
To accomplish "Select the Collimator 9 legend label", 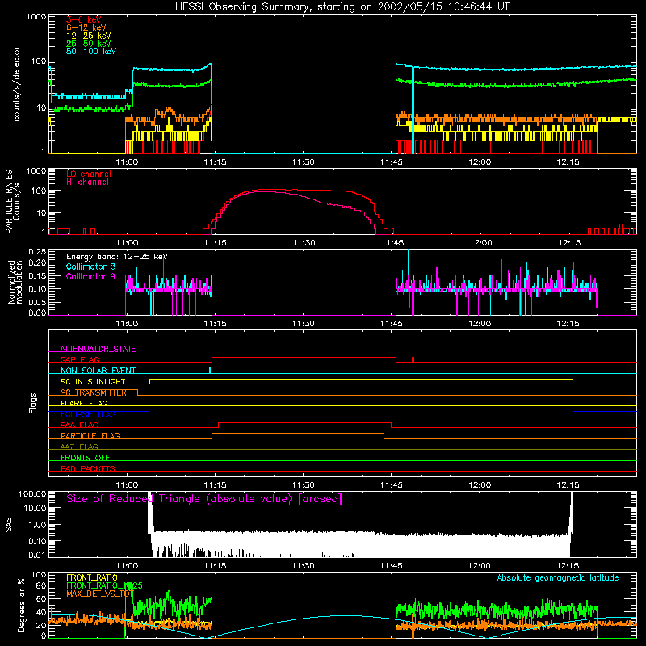I will pos(90,276).
